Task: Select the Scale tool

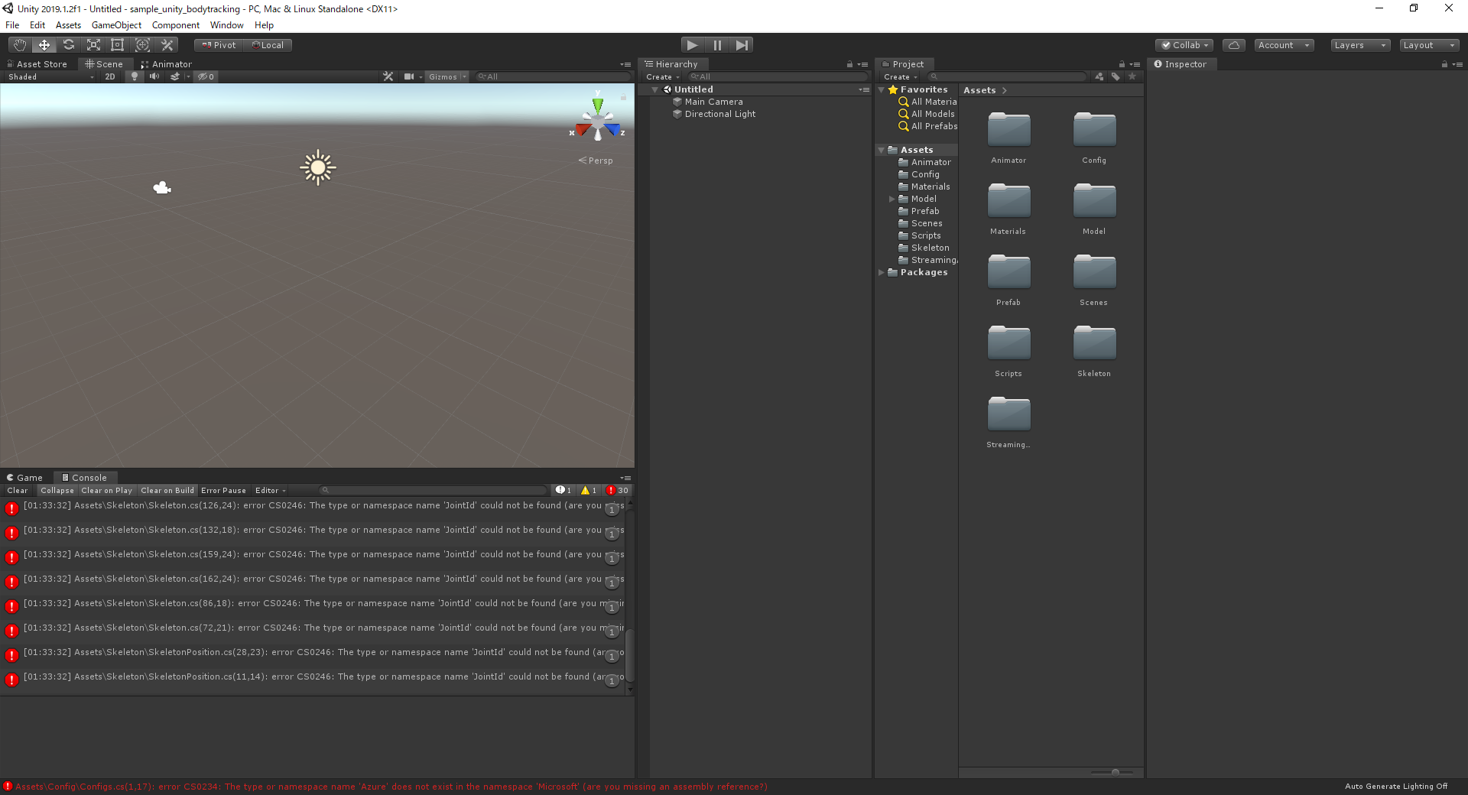Action: pyautogui.click(x=93, y=45)
